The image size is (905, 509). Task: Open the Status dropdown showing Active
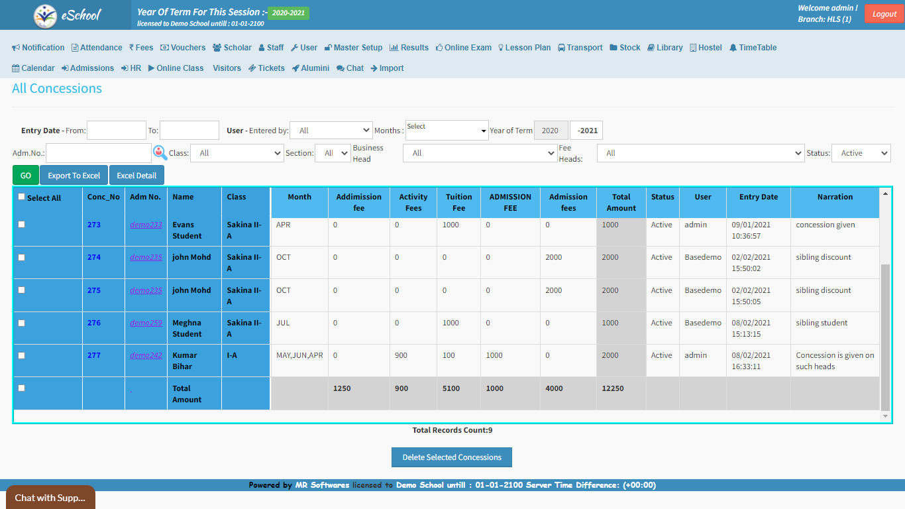pos(861,153)
